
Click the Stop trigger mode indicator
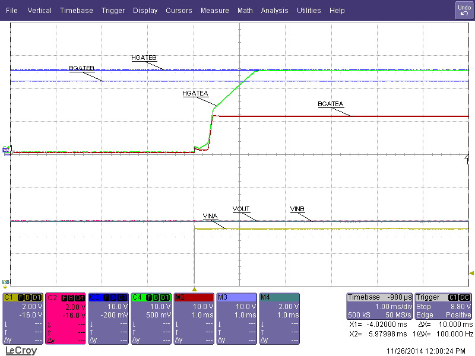click(423, 307)
